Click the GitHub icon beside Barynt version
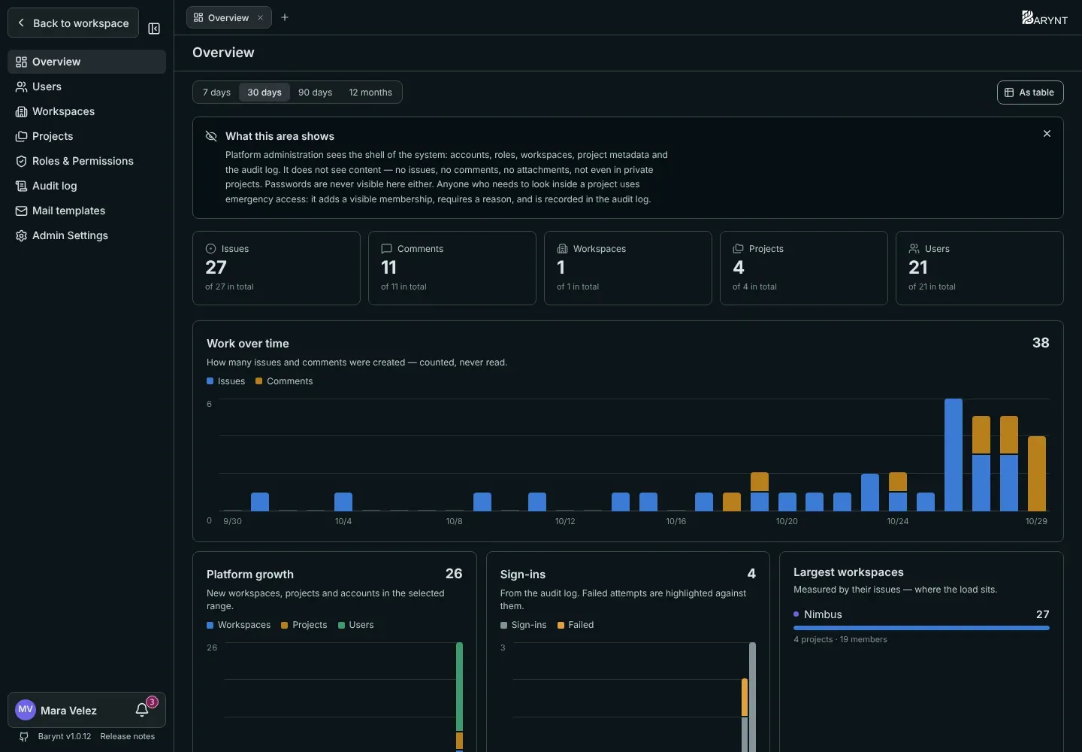 (24, 737)
